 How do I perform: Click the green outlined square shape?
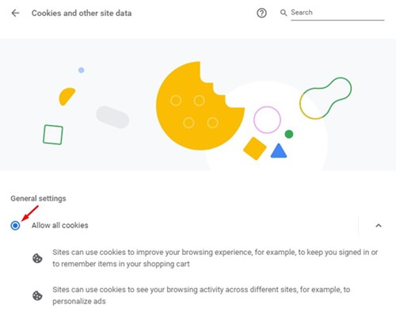(x=53, y=135)
